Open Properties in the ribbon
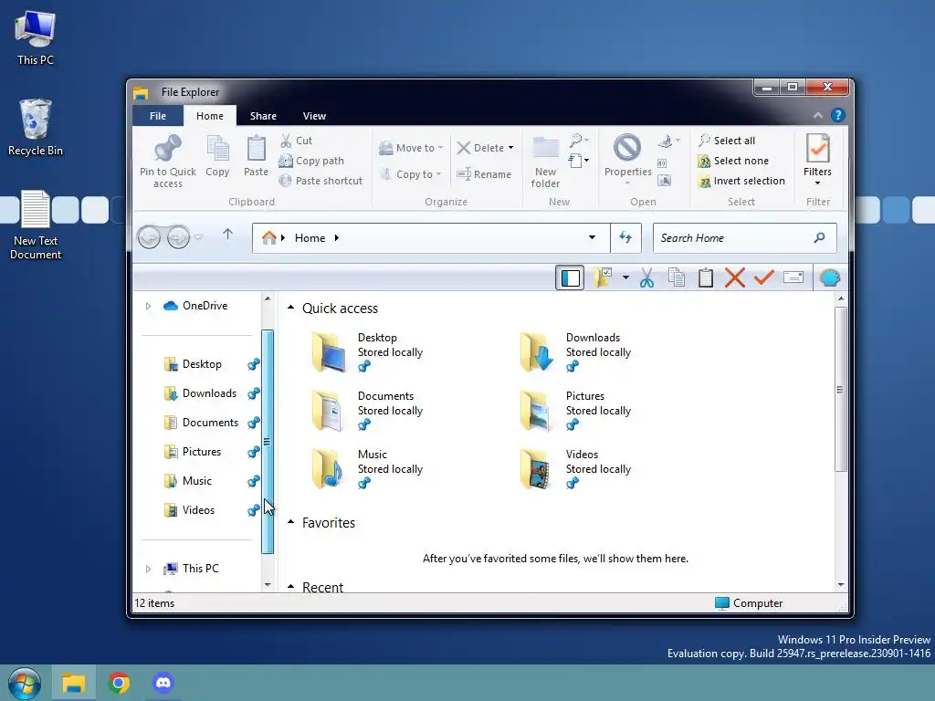 tap(627, 158)
